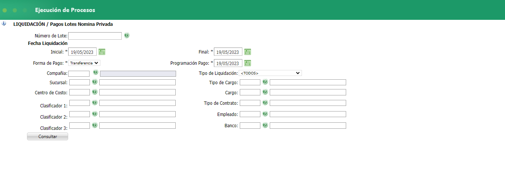This screenshot has height=171, width=505.
Task: Open lookup icon for Centro de Costo
Action: [95, 92]
